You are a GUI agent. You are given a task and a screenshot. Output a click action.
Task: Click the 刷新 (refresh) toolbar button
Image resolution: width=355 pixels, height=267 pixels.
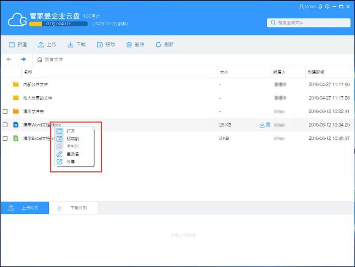coord(165,45)
